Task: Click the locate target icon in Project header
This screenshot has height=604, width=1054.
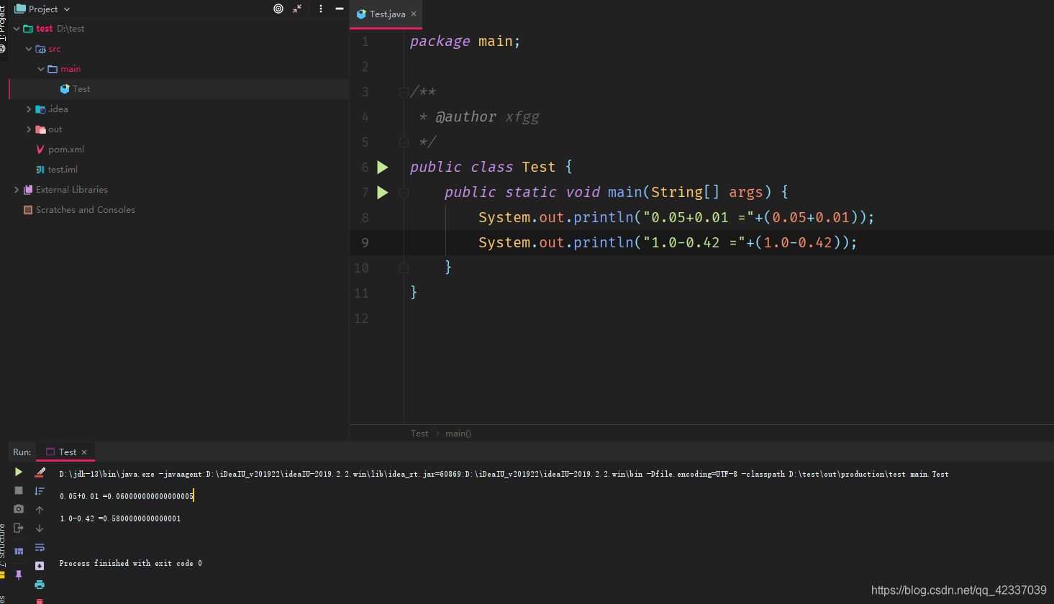Action: coord(278,9)
